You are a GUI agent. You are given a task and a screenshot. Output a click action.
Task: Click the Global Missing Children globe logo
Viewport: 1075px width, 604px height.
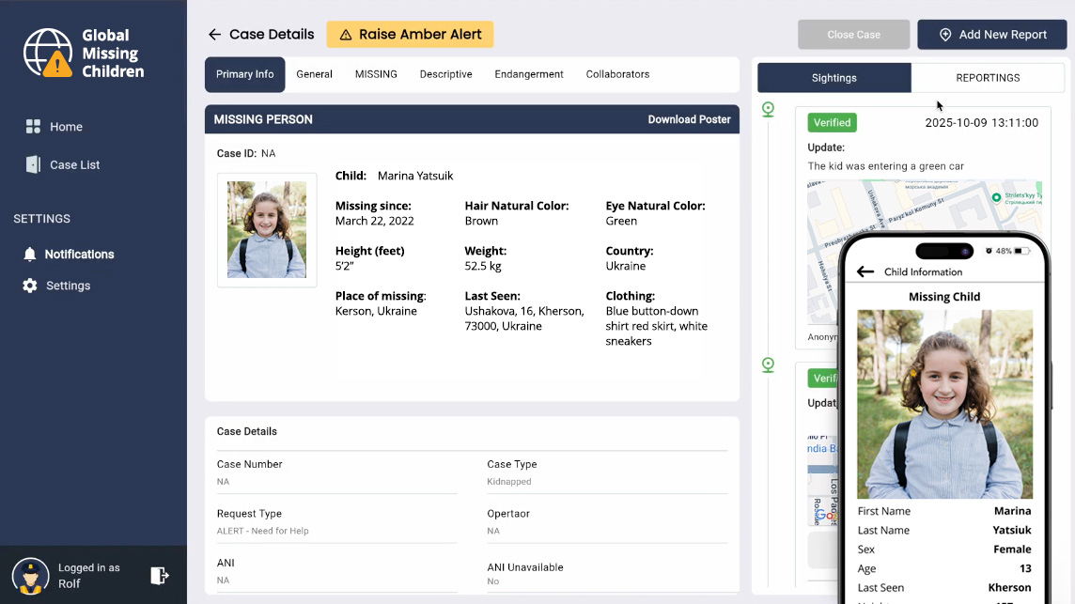pos(48,53)
